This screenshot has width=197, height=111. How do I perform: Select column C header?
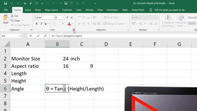tap(82, 44)
